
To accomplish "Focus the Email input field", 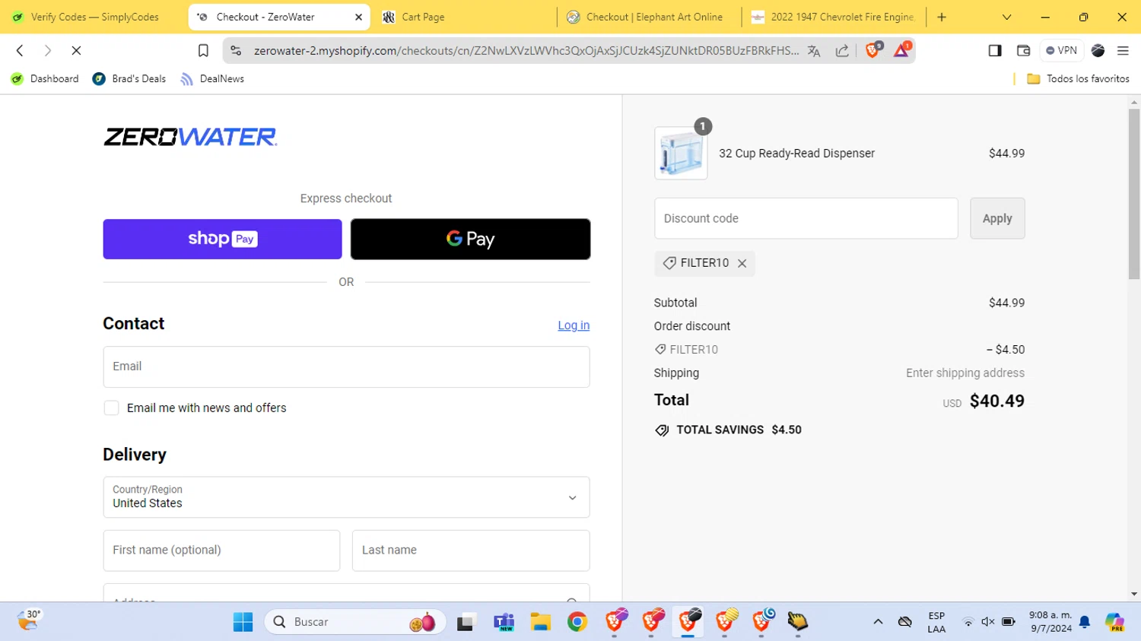I will (x=346, y=367).
